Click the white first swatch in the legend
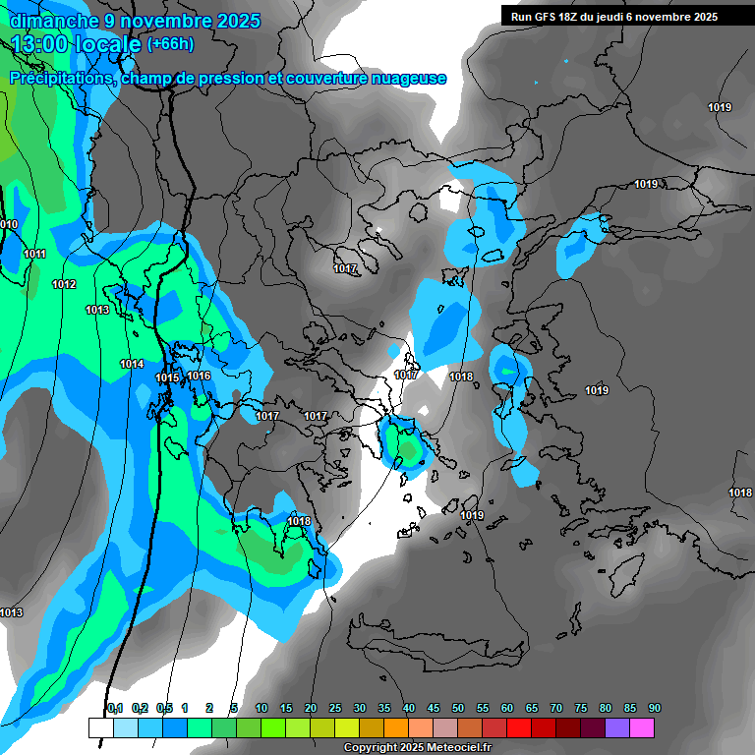The width and height of the screenshot is (755, 755). pyautogui.click(x=99, y=727)
